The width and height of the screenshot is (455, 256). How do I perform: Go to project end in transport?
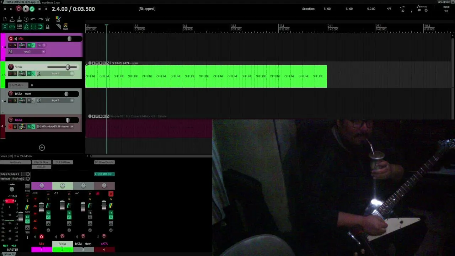(x=11, y=9)
